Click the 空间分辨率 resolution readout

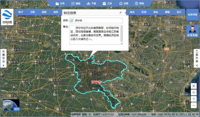(x=132, y=114)
